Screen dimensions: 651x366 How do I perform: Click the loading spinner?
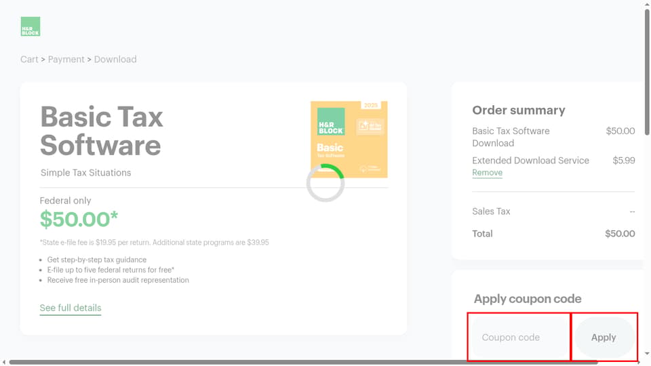click(x=325, y=183)
